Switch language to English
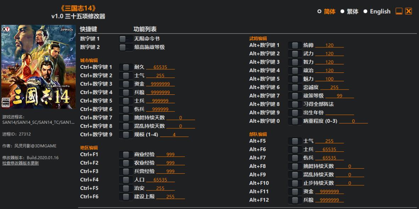Image resolution: width=419 pixels, height=209 pixels. (365, 12)
